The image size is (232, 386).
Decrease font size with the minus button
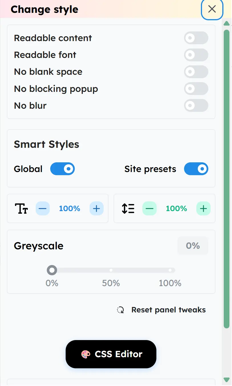(43, 209)
